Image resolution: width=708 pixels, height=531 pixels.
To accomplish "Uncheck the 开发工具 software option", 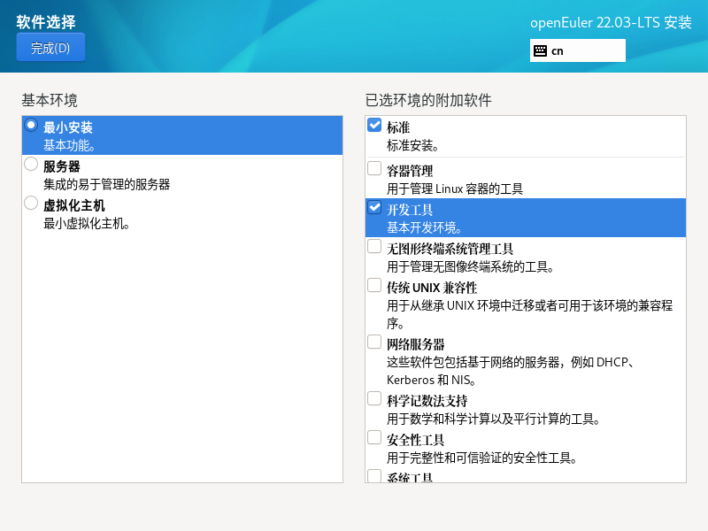I will point(373,209).
